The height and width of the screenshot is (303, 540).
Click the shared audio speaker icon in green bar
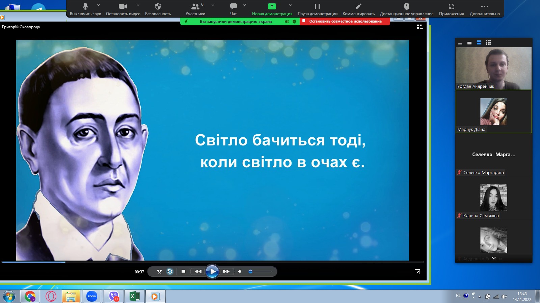click(x=287, y=22)
